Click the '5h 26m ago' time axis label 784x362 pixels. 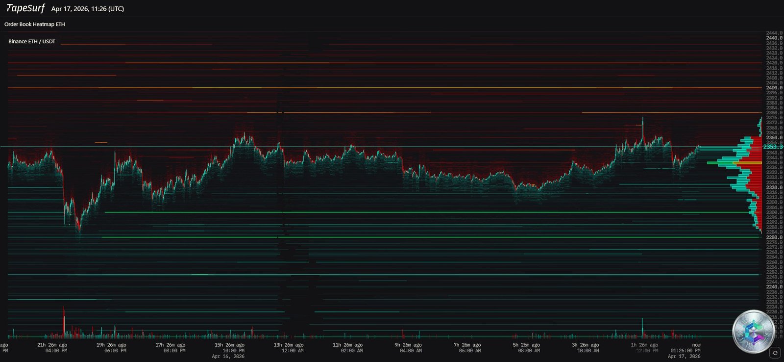[x=526, y=345]
